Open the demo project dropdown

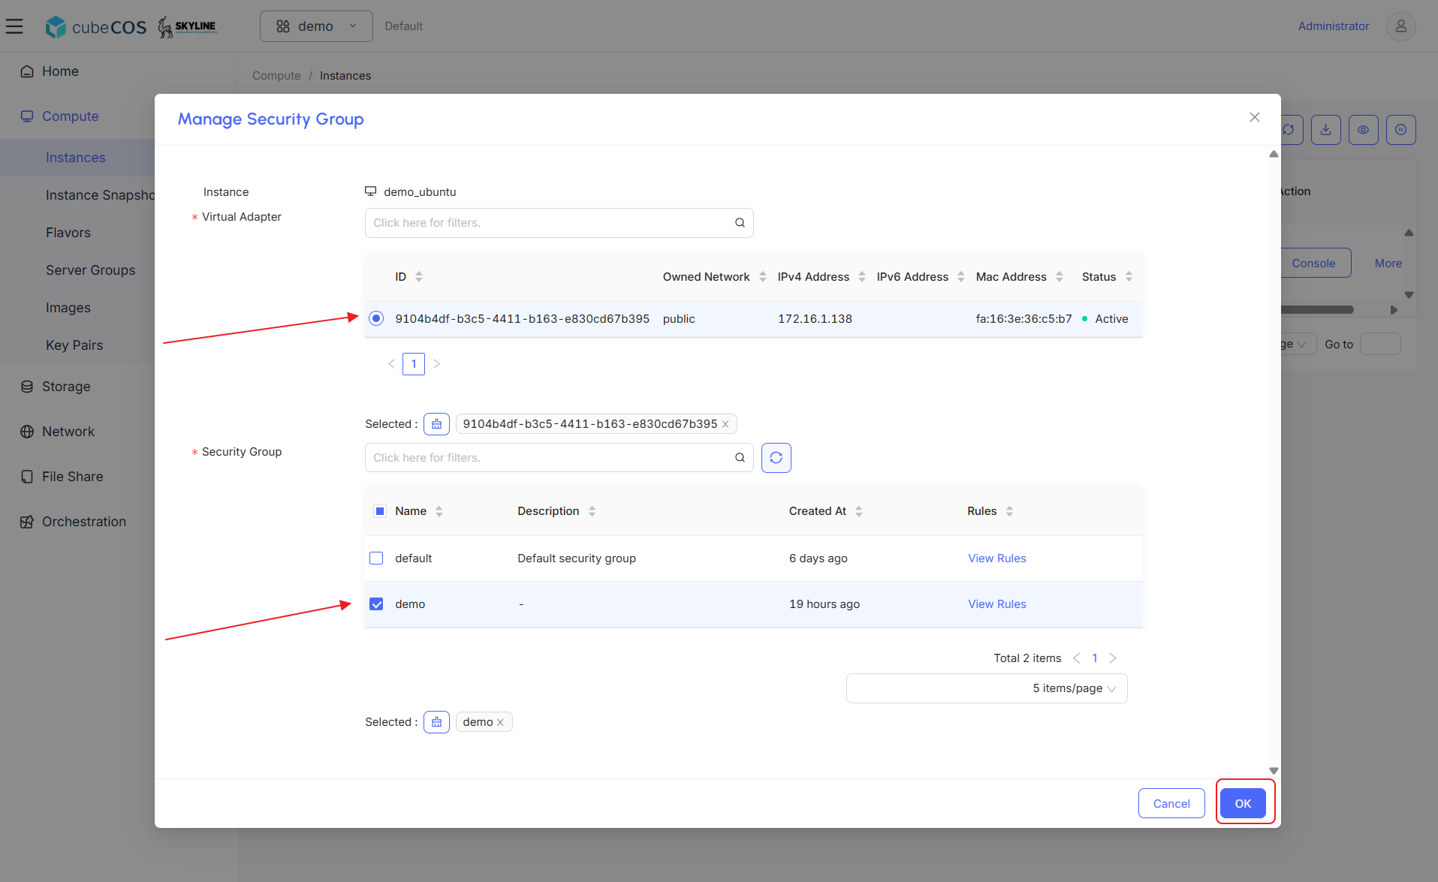(316, 26)
